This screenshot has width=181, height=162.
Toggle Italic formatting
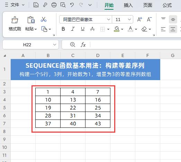(73, 29)
